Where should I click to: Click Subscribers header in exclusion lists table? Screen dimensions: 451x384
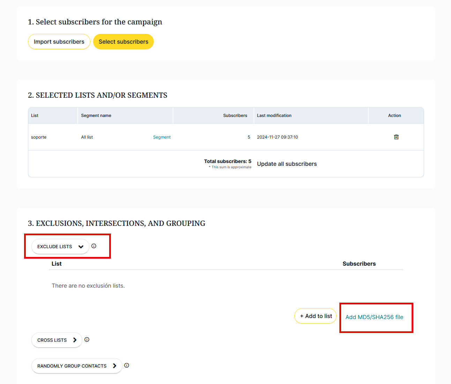coord(359,264)
